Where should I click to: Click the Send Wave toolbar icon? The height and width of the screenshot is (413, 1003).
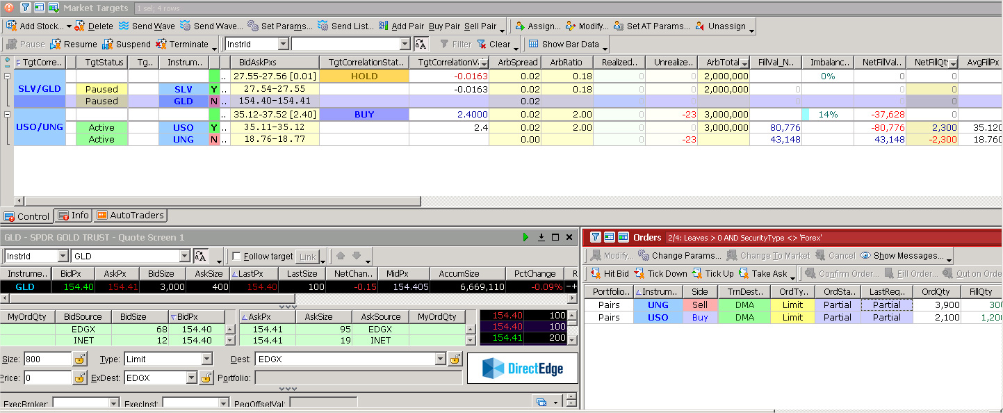coord(124,26)
